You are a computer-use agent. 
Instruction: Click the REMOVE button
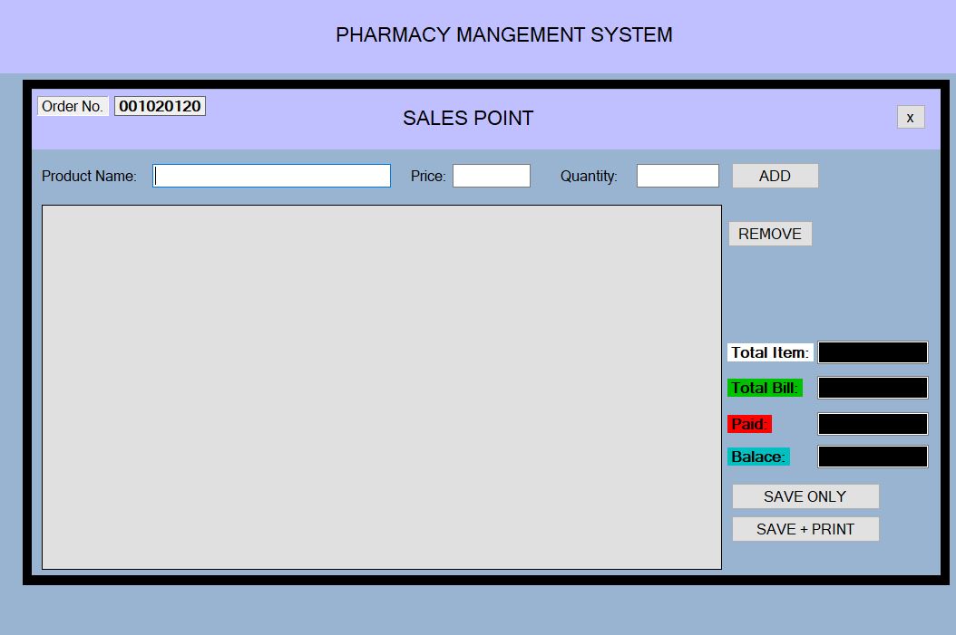[770, 234]
